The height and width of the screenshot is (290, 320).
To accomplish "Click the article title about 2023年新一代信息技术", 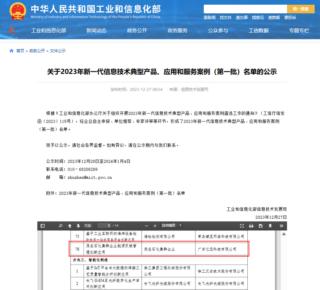I will pos(162,72).
